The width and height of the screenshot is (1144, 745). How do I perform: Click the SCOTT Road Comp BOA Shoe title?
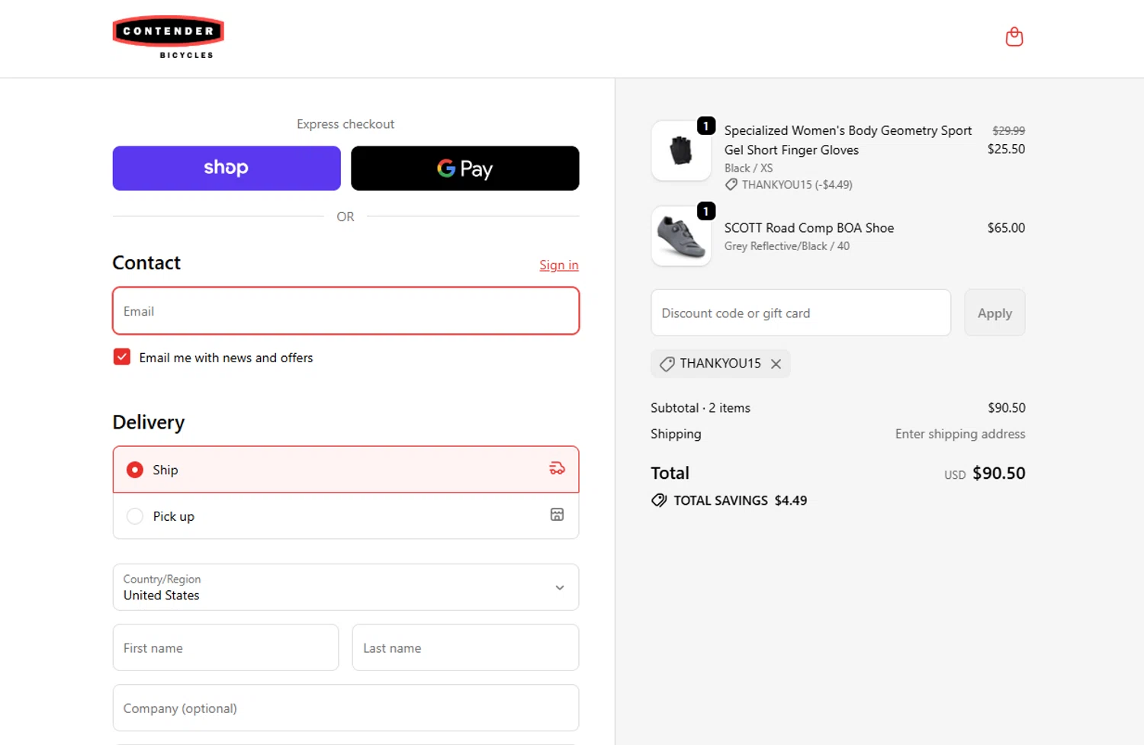(808, 228)
